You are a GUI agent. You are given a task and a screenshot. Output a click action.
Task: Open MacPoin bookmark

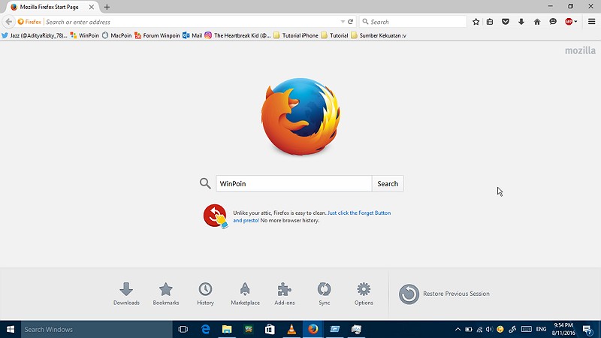pos(116,35)
